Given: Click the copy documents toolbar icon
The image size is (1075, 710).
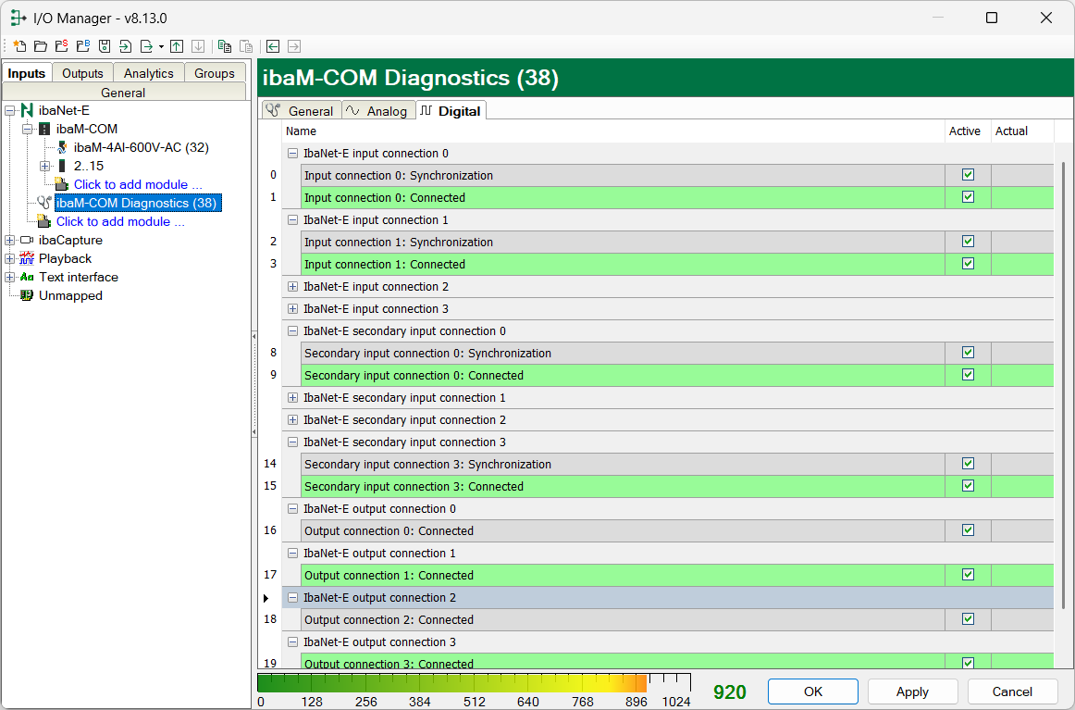Looking at the screenshot, I should pos(225,46).
